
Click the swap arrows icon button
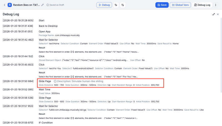pos(123,5)
